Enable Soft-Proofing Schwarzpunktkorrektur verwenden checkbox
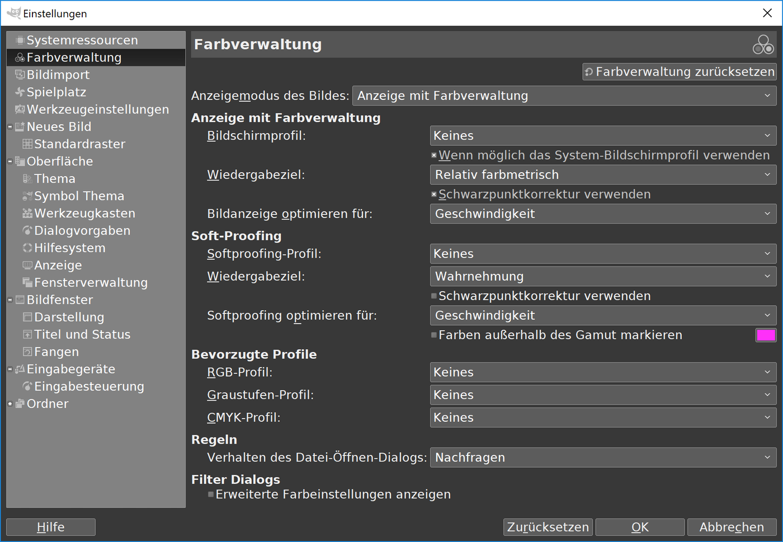Viewport: 783px width, 542px height. pos(434,296)
